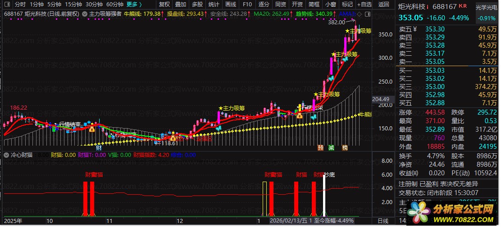
Task: Click the panel layout icon before 分时
Action: 7,4
